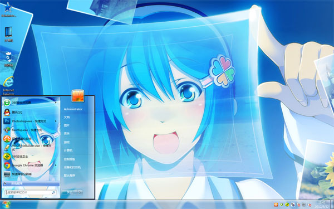
Task: Click the network tray icon
Action: pyautogui.click(x=304, y=205)
